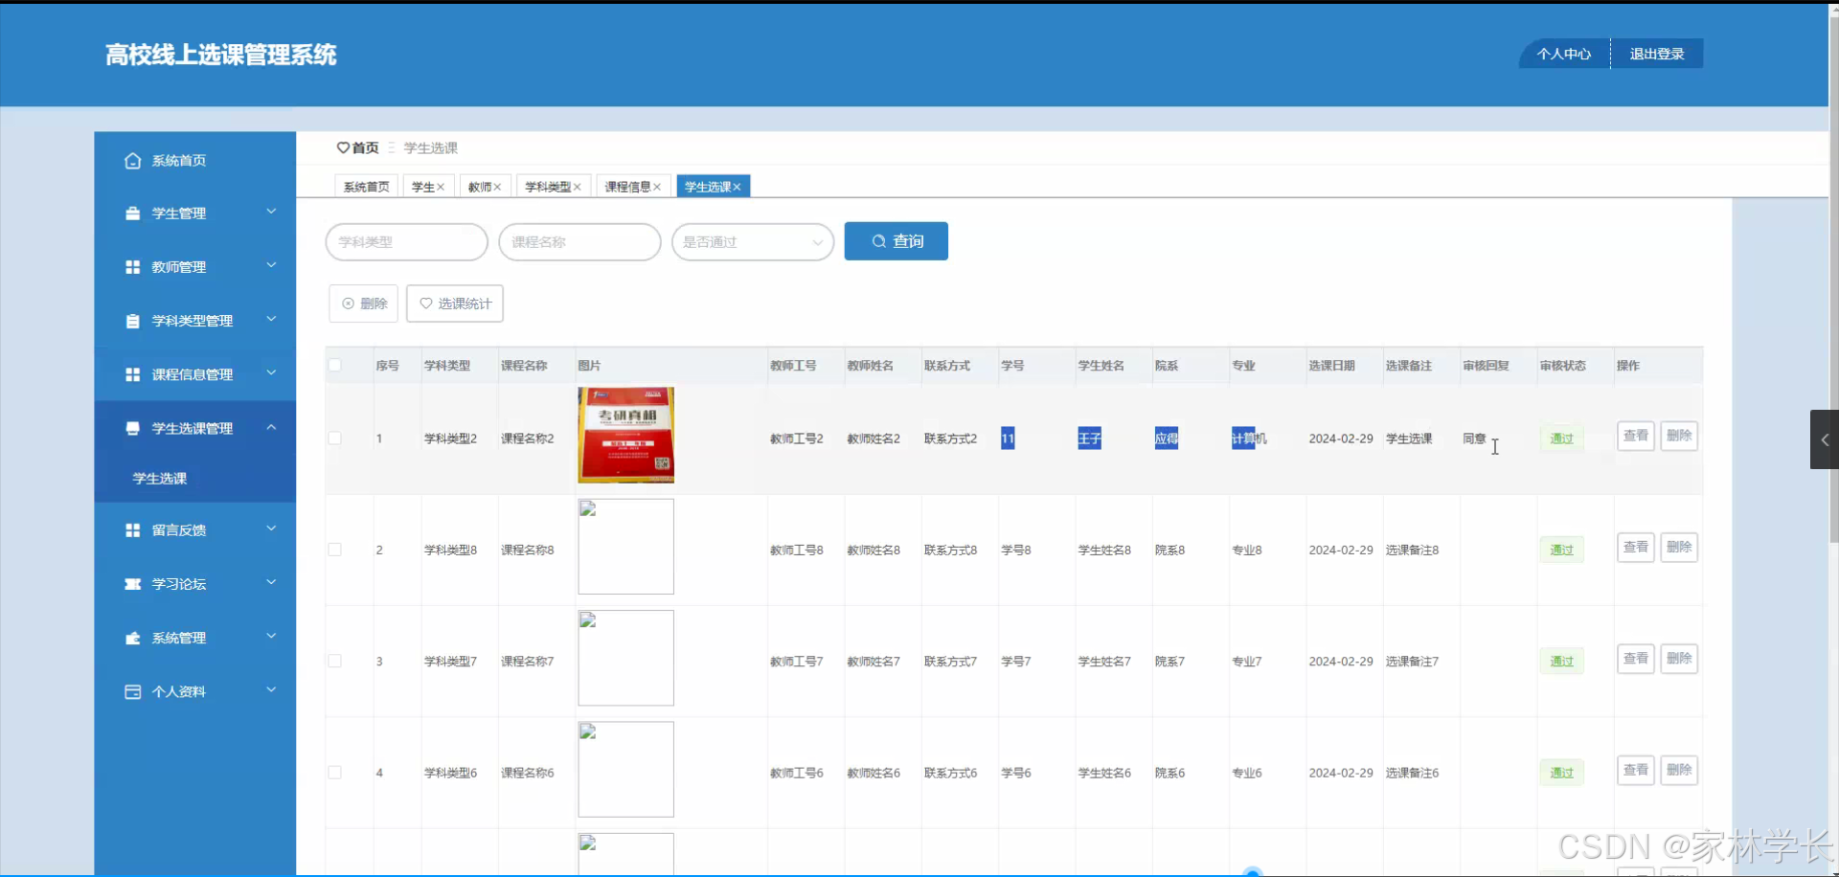This screenshot has height=877, width=1839.
Task: Check the checkbox for row 1 课程名称2
Action: point(334,438)
